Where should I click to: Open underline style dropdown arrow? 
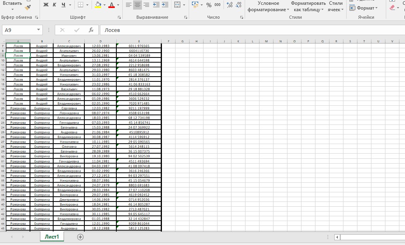pyautogui.click(x=70, y=5)
